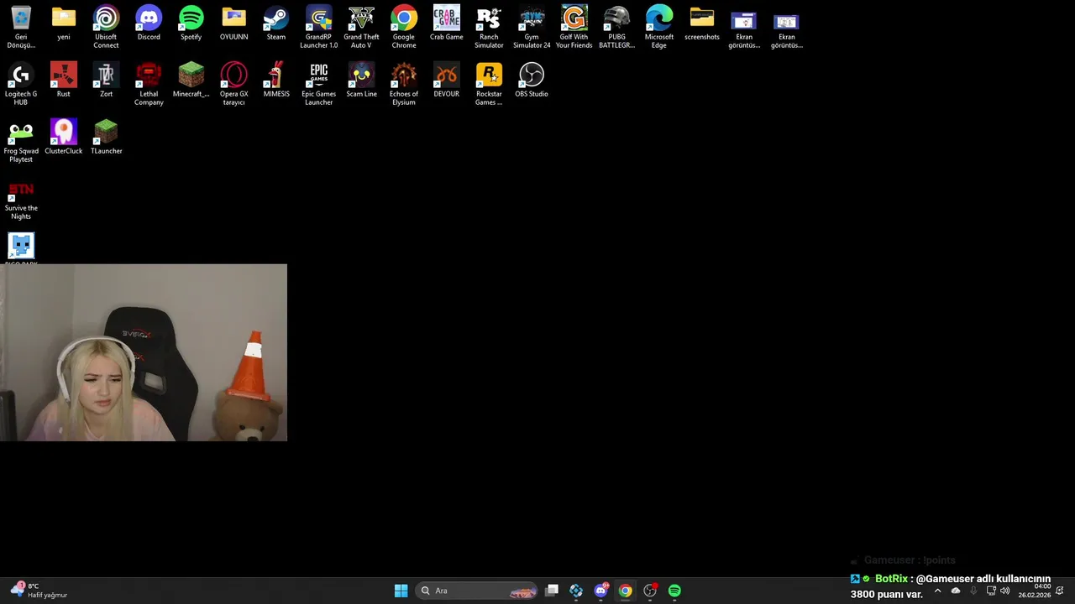Expand the hidden system tray icons chevron

click(938, 591)
